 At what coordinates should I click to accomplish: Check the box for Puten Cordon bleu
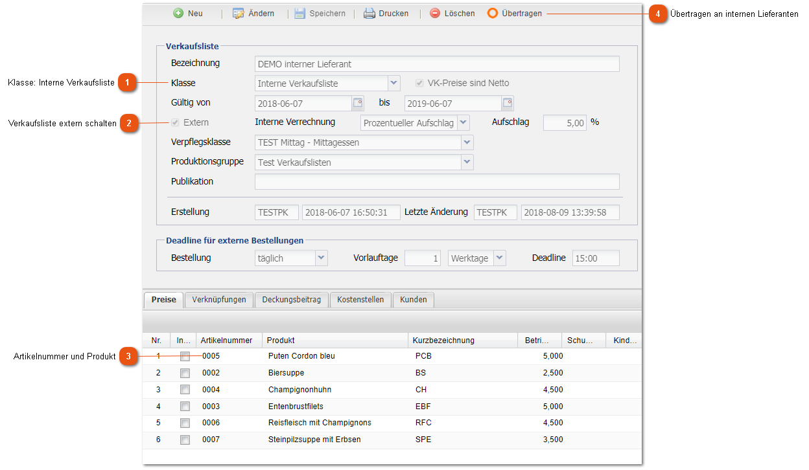pos(185,356)
